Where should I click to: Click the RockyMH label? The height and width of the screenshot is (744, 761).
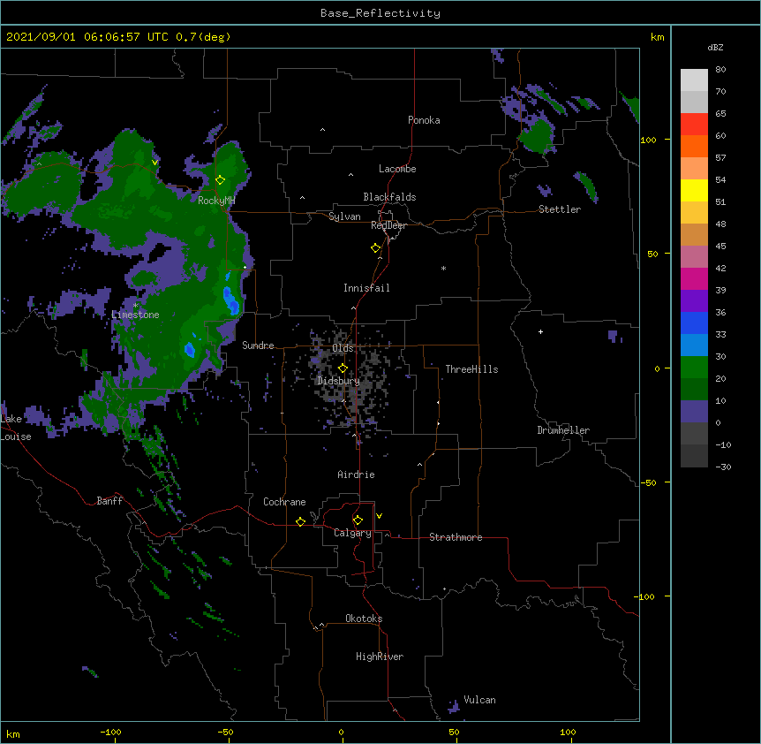[216, 201]
